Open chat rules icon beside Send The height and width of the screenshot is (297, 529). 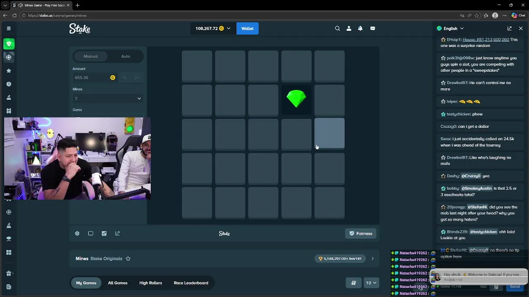click(x=496, y=287)
